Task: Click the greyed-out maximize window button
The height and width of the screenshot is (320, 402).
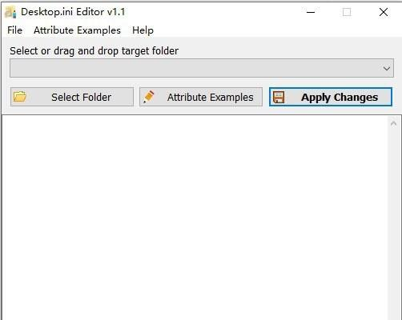Action: coord(347,12)
